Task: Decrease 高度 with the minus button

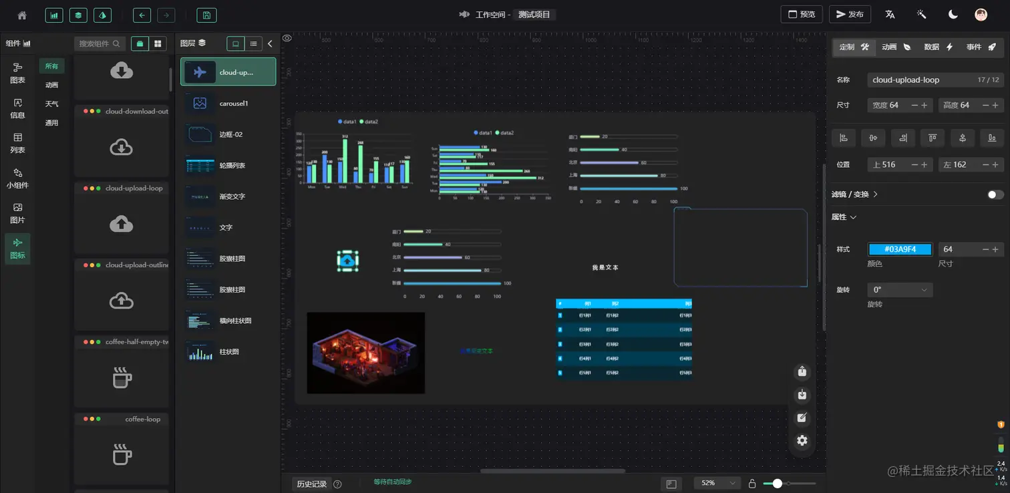Action: pyautogui.click(x=985, y=105)
